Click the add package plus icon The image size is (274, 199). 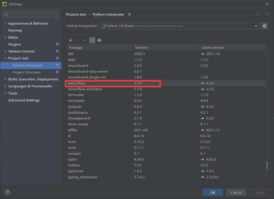pyautogui.click(x=70, y=40)
